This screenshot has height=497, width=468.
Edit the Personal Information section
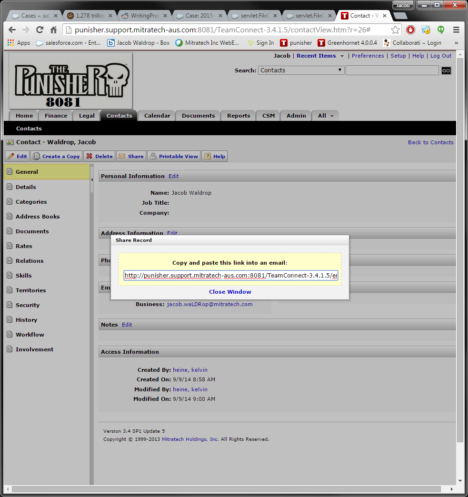point(173,176)
